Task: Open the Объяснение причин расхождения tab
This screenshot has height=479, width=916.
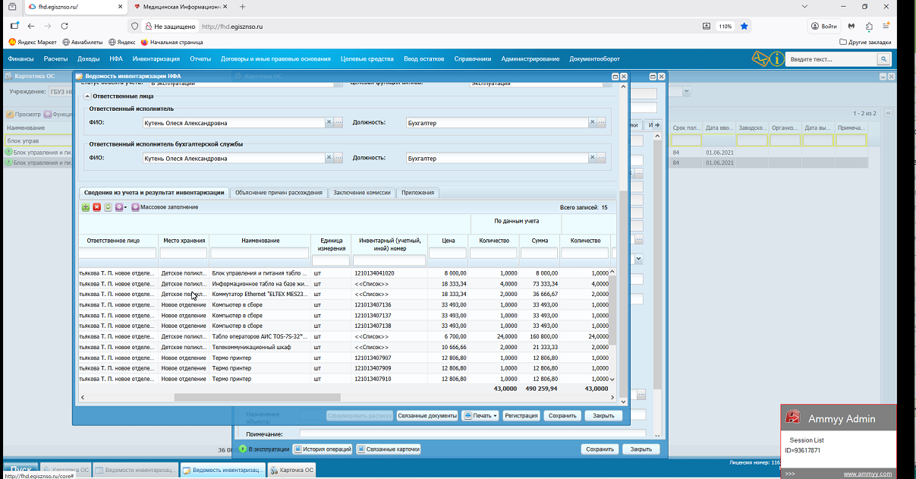Action: (x=279, y=193)
